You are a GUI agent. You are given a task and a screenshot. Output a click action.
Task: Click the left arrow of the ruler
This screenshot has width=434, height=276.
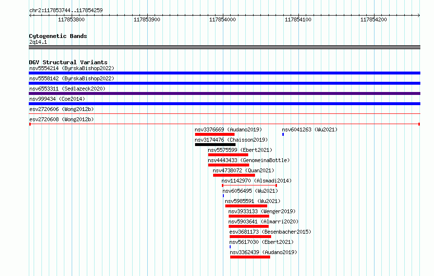tap(30, 16)
